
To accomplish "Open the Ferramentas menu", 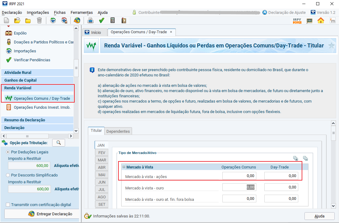I will click(x=81, y=12).
